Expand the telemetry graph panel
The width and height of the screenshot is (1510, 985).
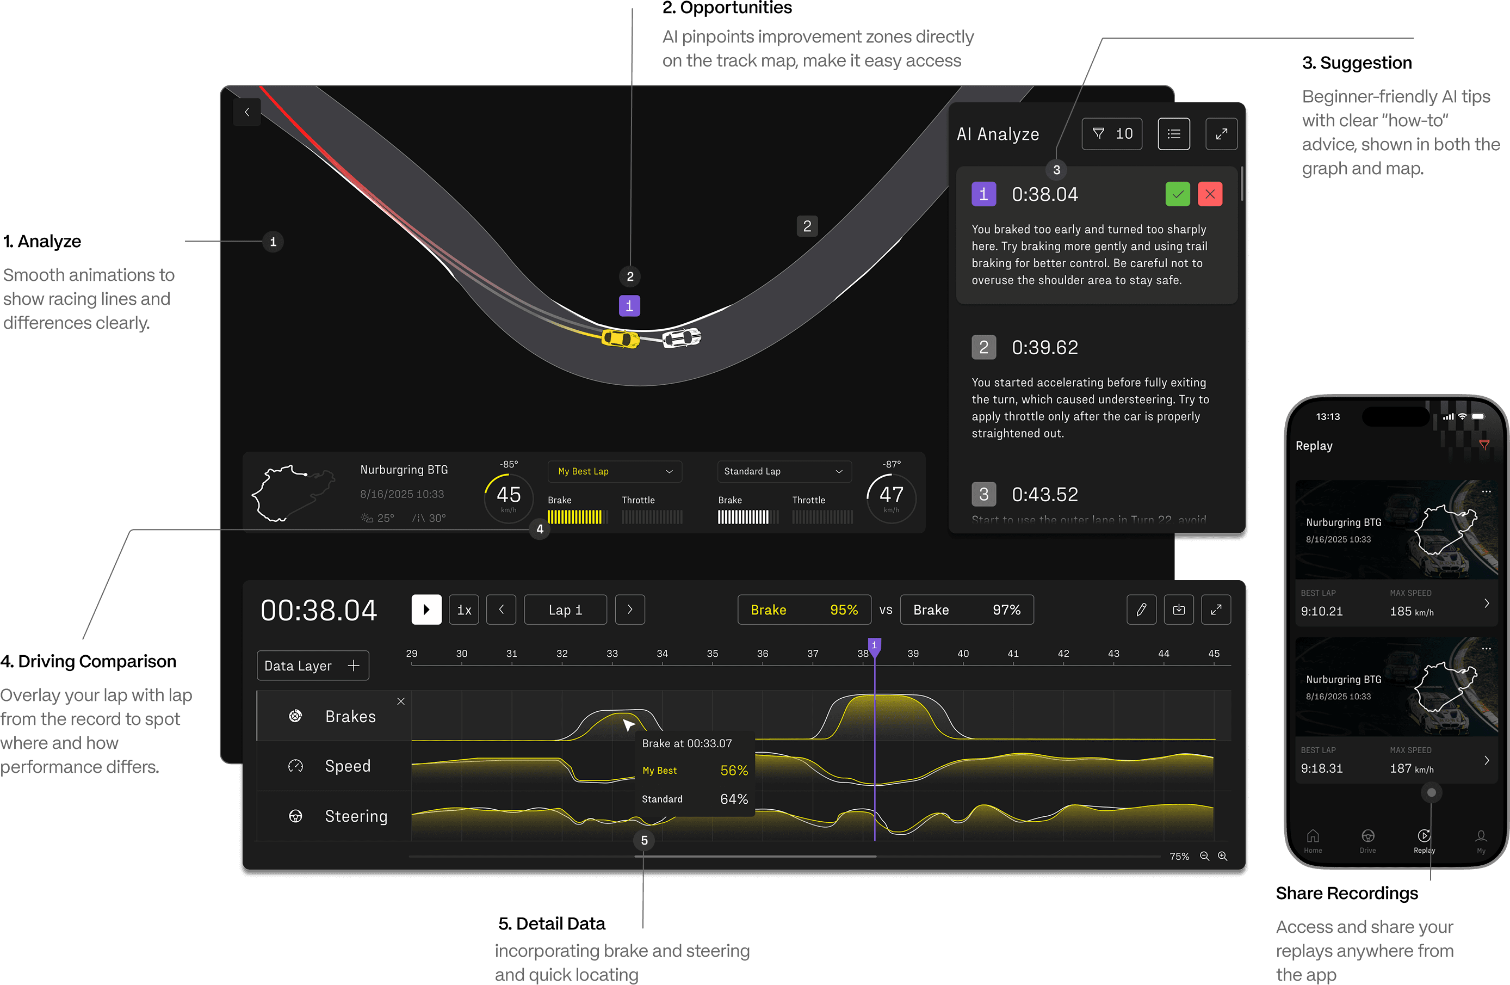coord(1216,610)
